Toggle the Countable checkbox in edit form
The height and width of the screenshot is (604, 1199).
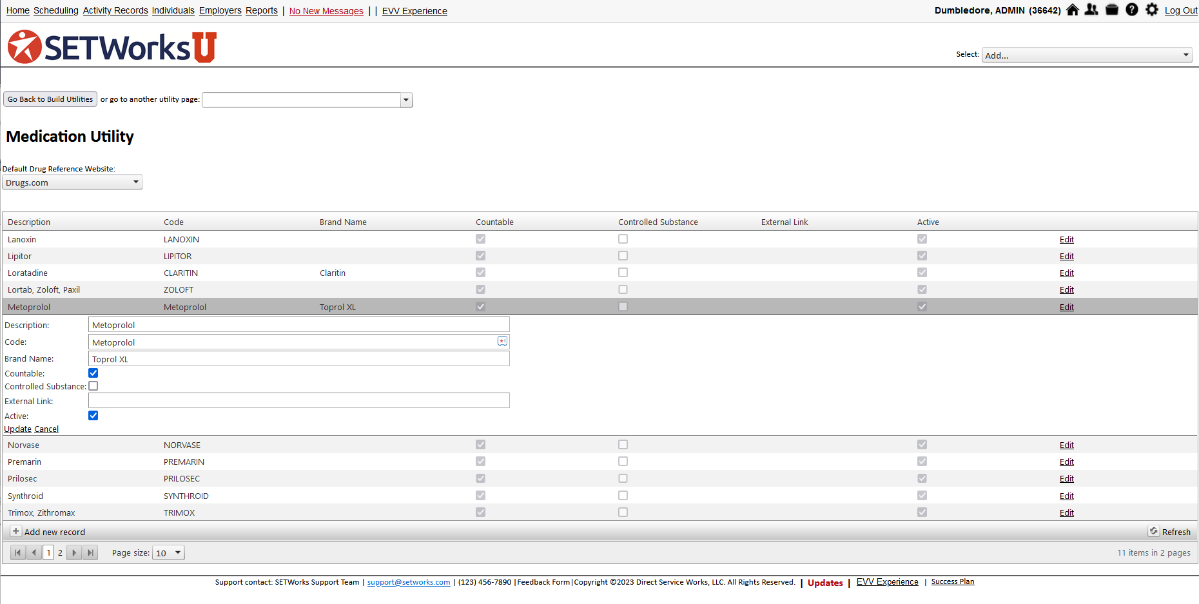[93, 373]
